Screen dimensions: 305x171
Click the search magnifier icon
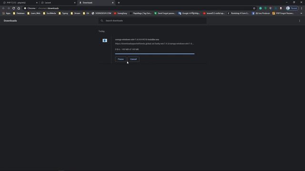coord(102,21)
